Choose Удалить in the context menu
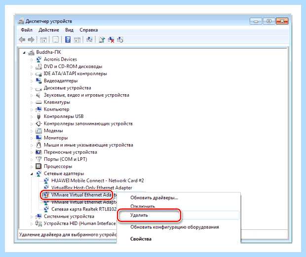Screen dimensions: 306x257 [139, 215]
